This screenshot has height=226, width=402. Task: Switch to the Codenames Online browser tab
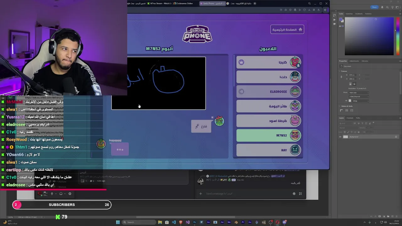[x=185, y=3]
